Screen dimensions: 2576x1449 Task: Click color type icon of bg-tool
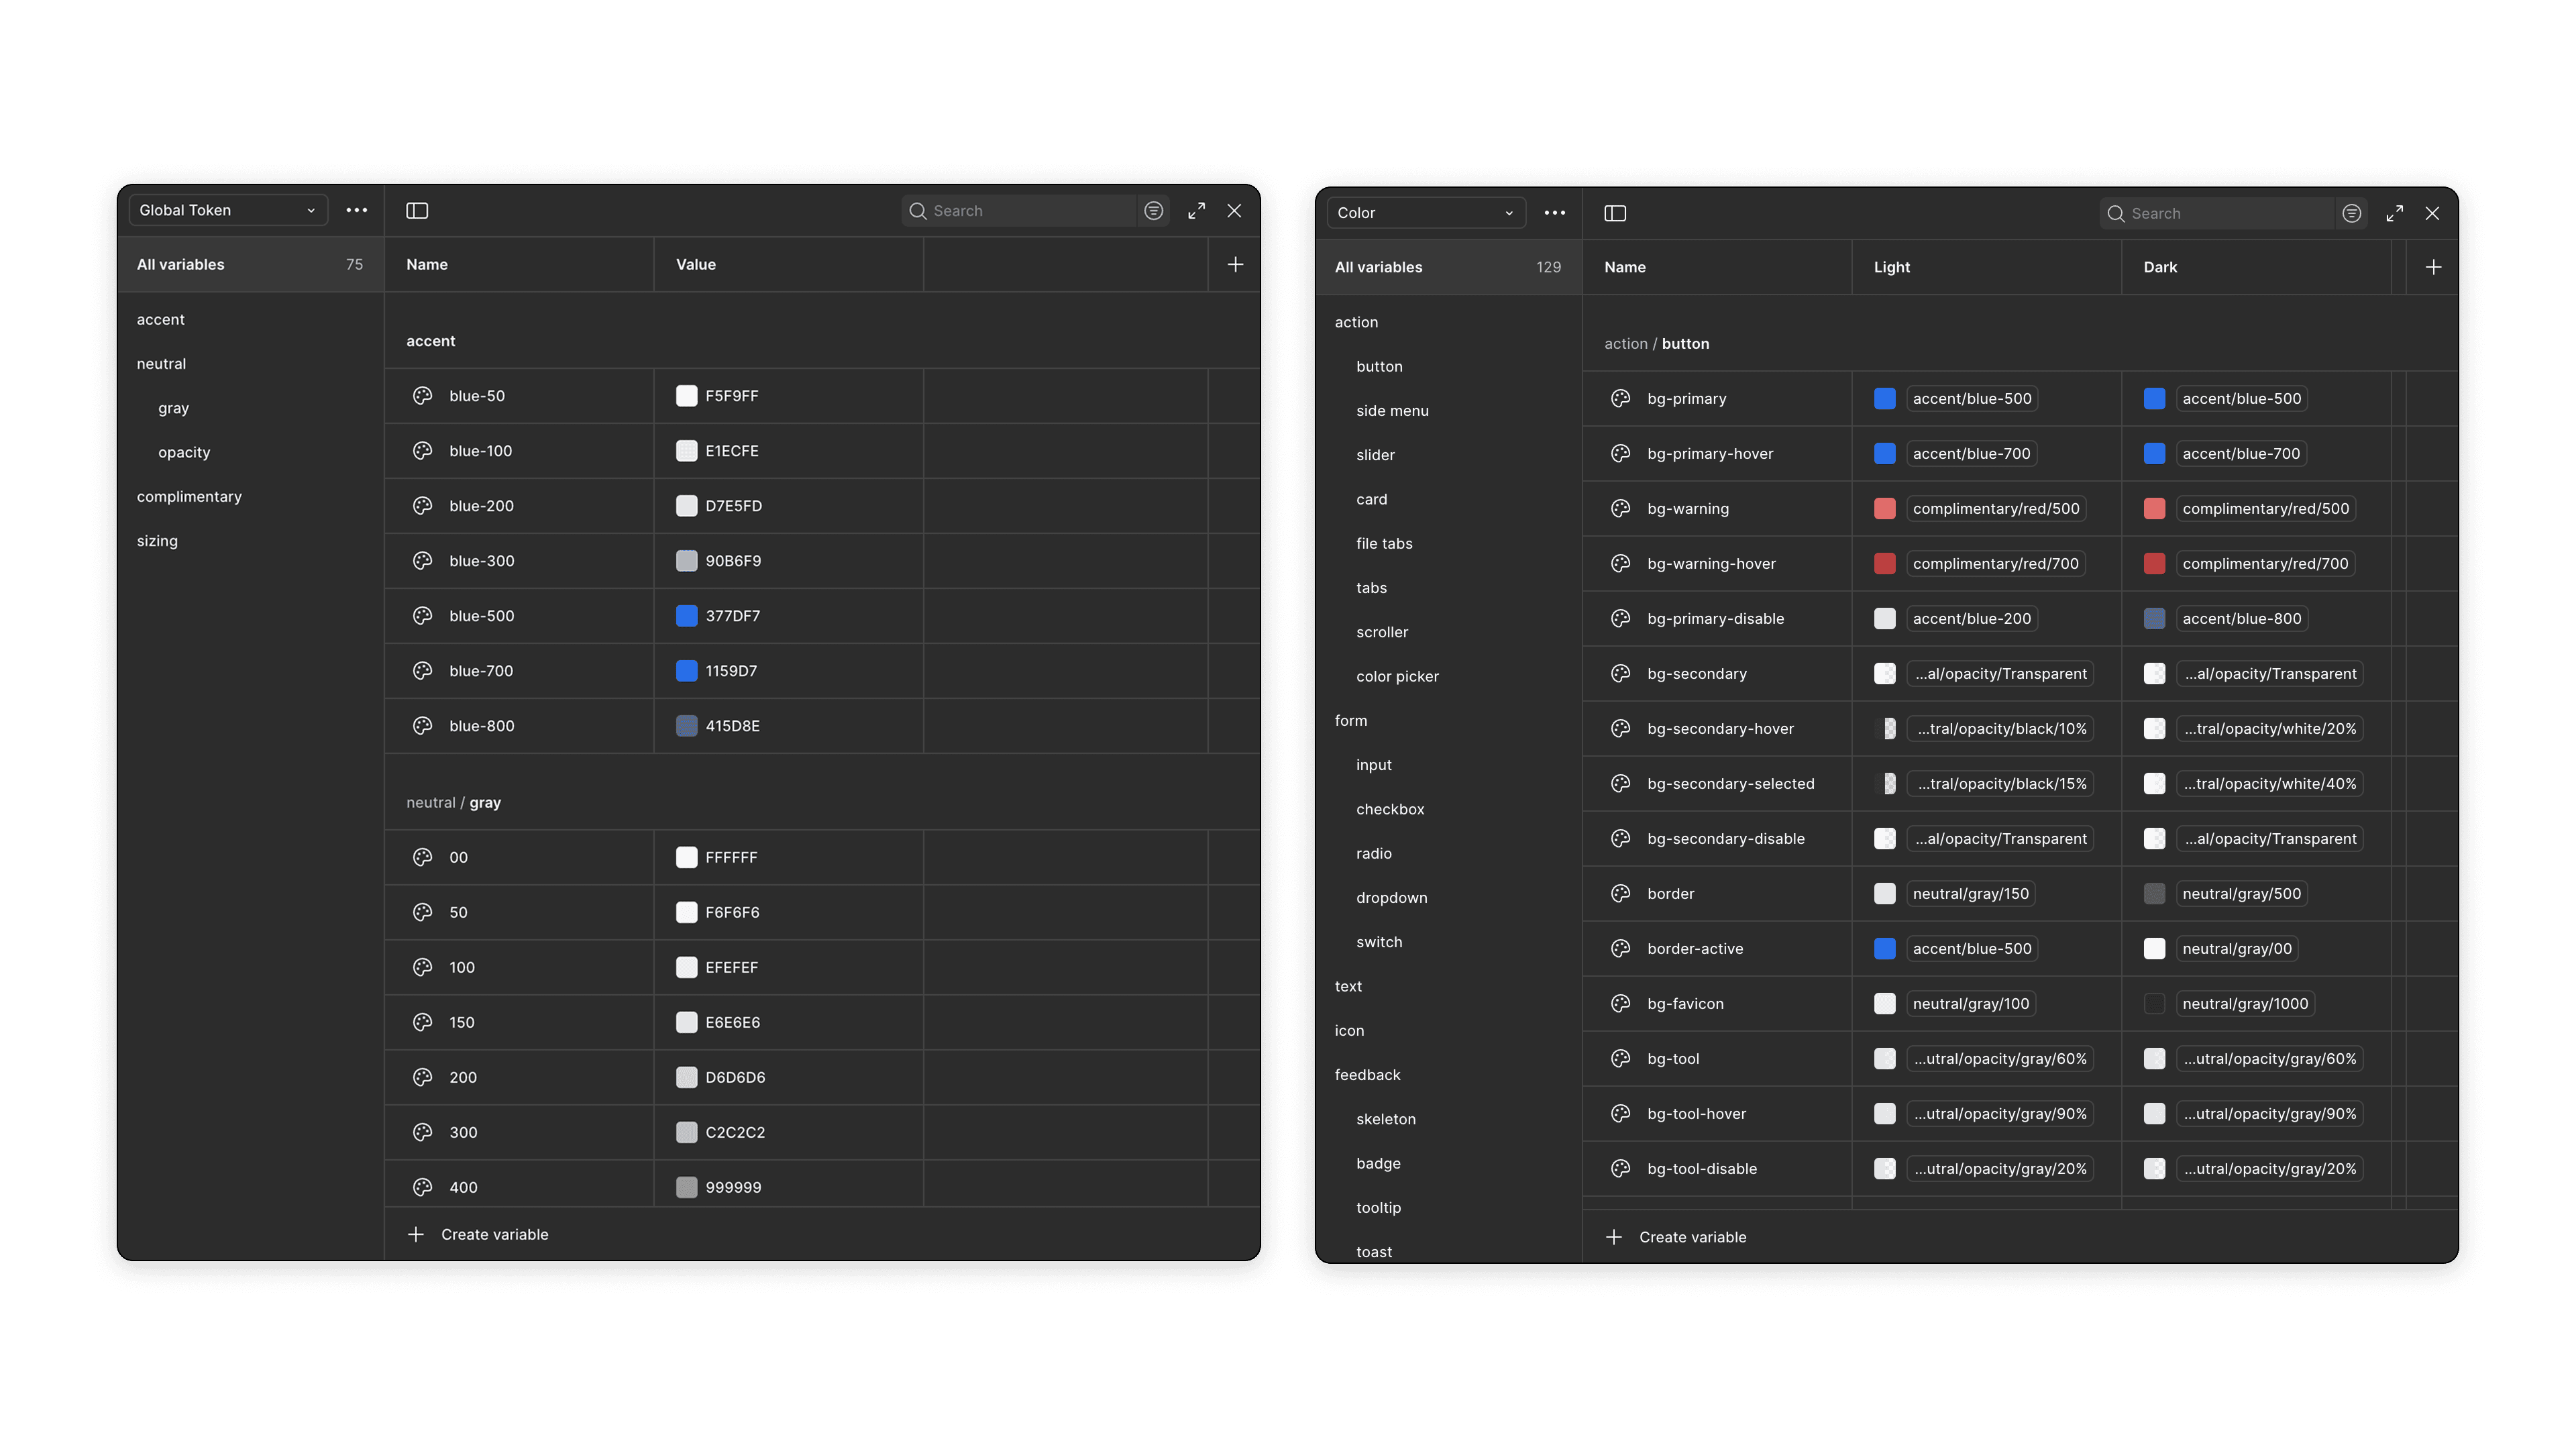1620,1058
